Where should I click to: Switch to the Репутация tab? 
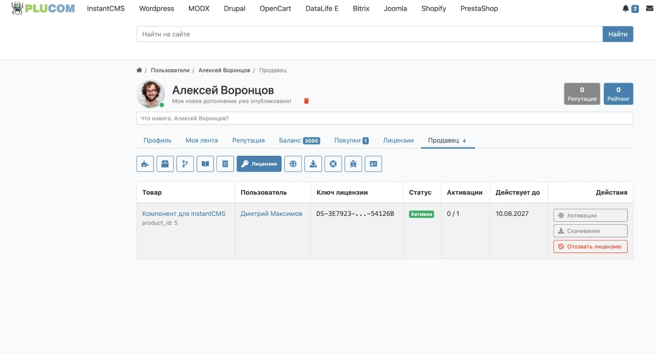(248, 140)
